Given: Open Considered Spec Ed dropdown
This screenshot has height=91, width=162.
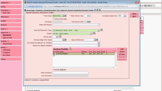Looking at the screenshot, I should [125, 16].
